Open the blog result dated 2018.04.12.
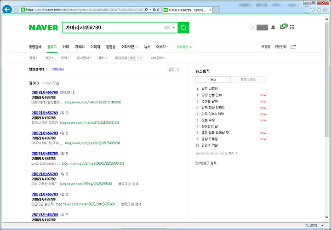331x230 pixels. click(45, 92)
